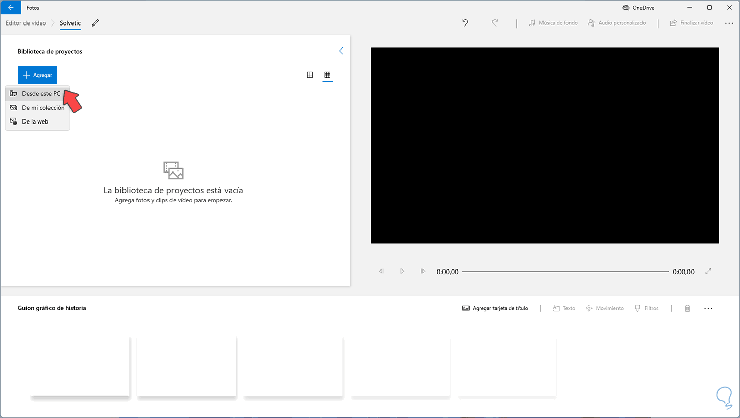
Task: Click the black video preview area
Action: (545, 145)
